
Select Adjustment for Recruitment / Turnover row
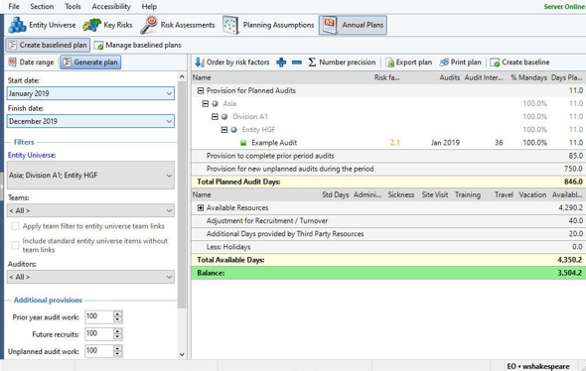click(x=388, y=221)
